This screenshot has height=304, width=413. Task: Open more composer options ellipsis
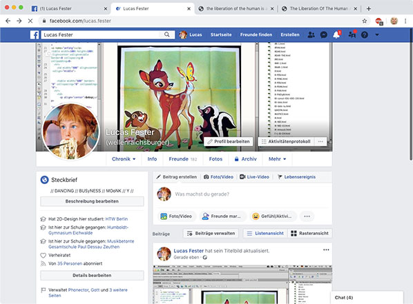click(307, 216)
